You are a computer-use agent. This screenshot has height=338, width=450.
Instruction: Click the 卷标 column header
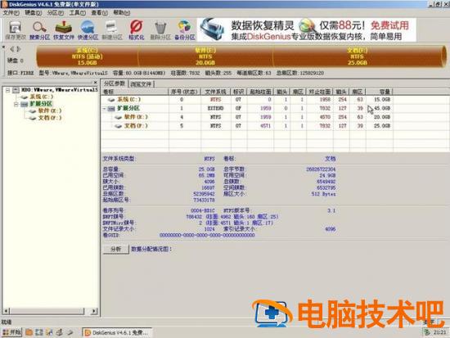(135, 92)
